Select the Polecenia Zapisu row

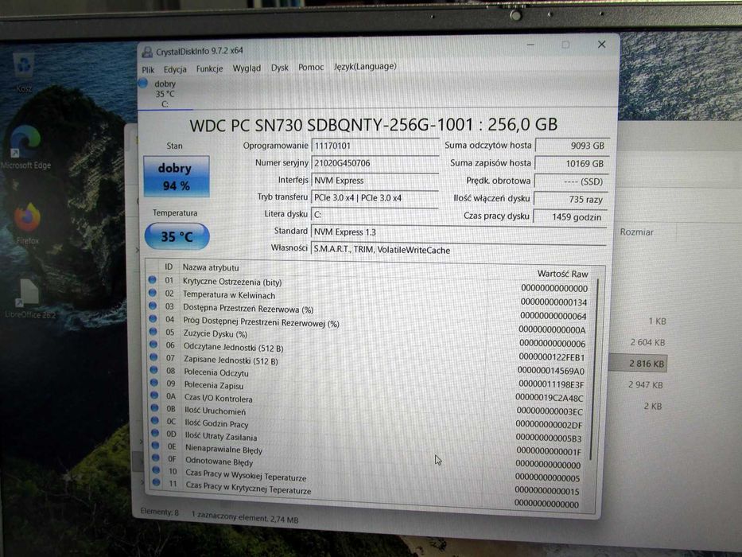(x=368, y=388)
